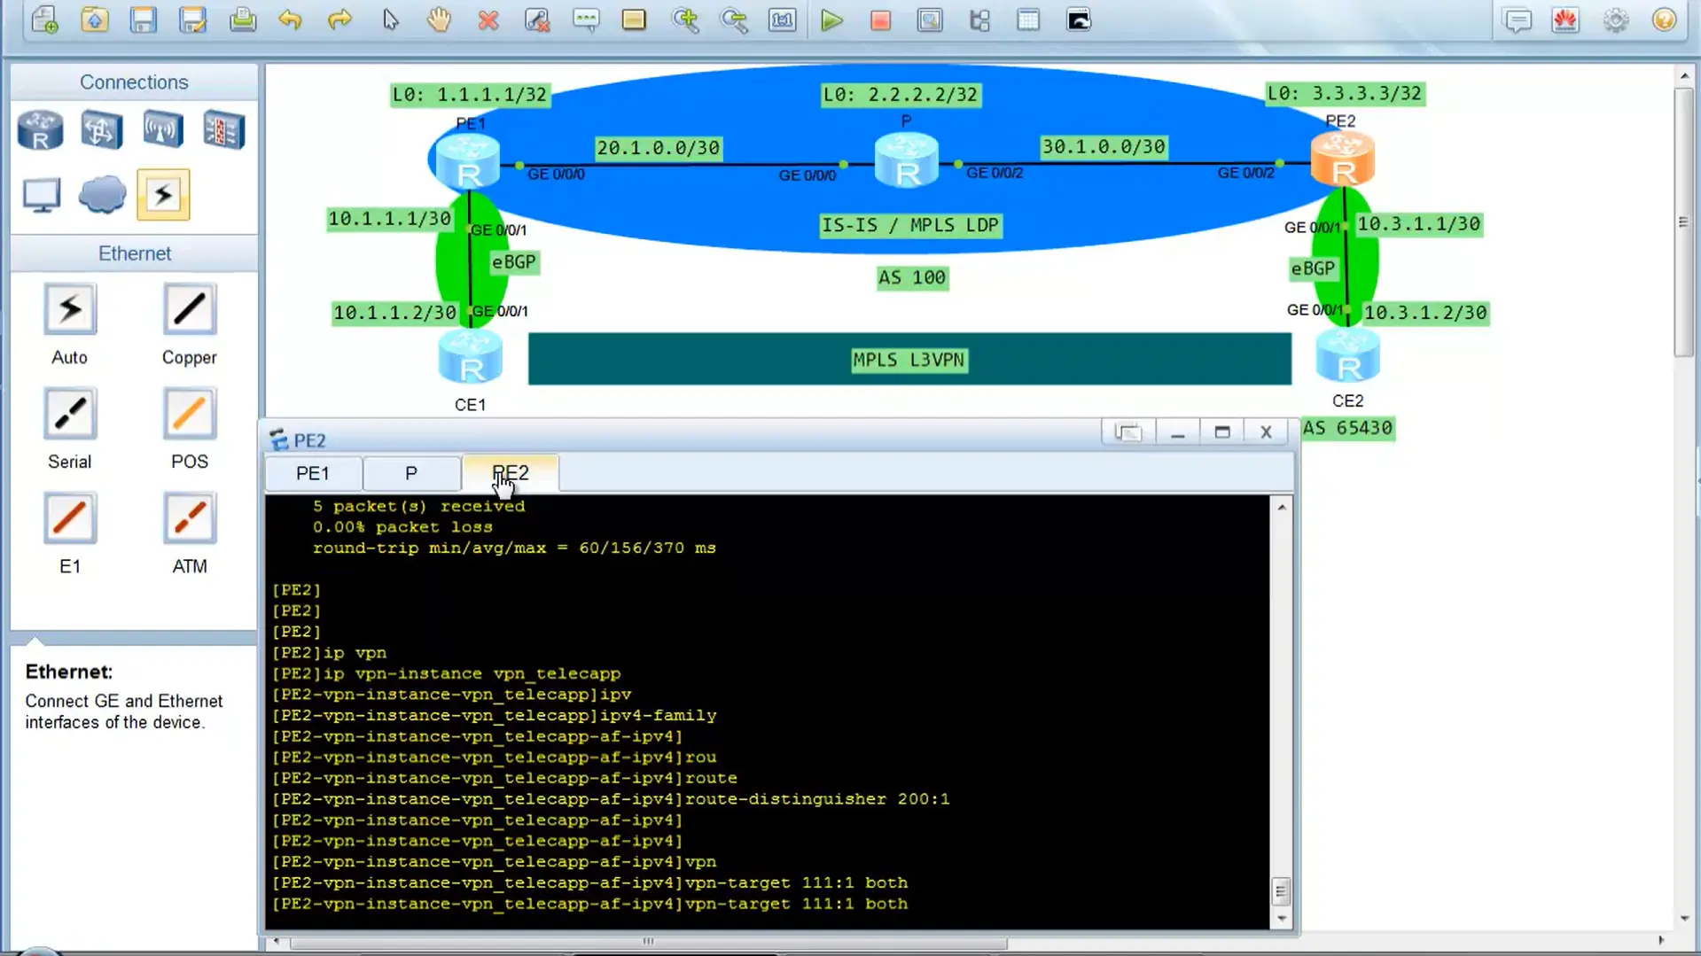Select the ATM cable connection type
The width and height of the screenshot is (1701, 956).
189,518
